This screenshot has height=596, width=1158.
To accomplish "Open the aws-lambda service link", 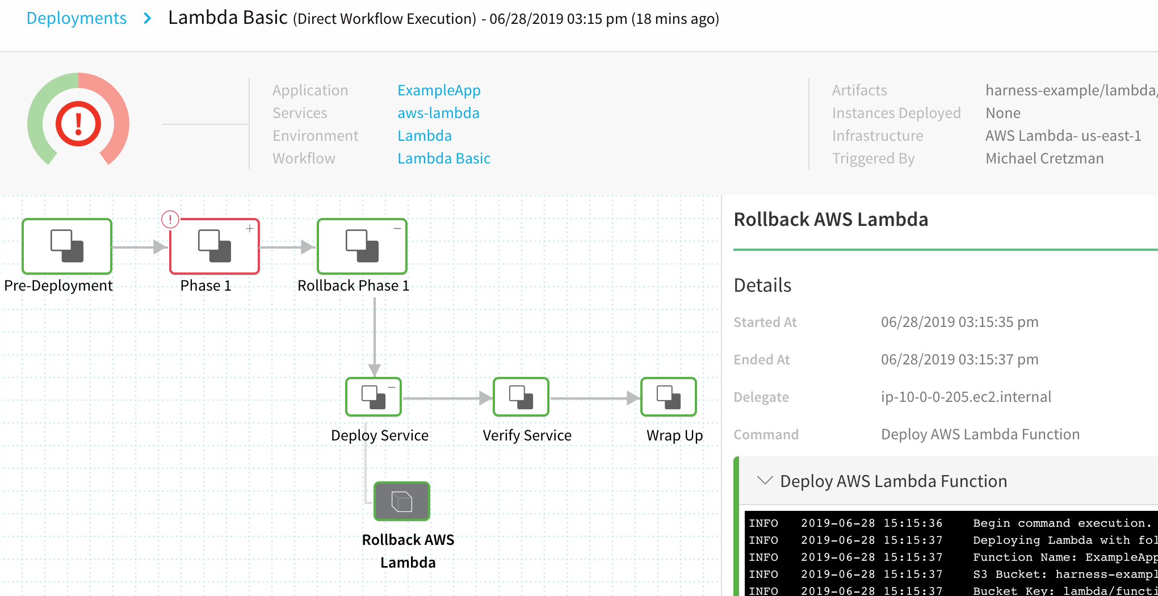I will pos(438,113).
